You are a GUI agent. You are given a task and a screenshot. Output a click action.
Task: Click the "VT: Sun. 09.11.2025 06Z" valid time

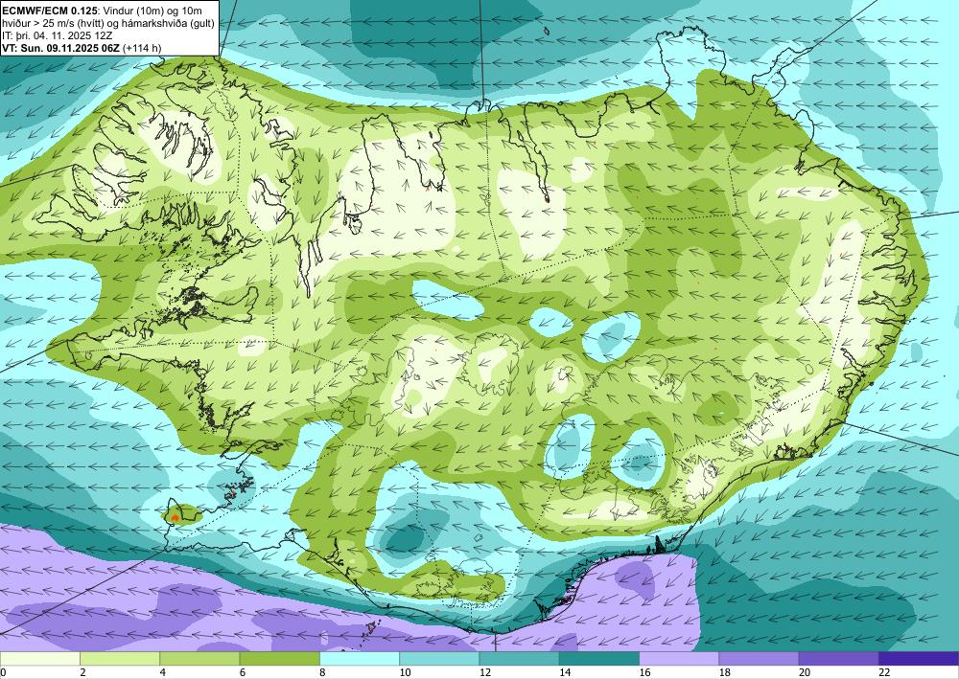pyautogui.click(x=61, y=48)
